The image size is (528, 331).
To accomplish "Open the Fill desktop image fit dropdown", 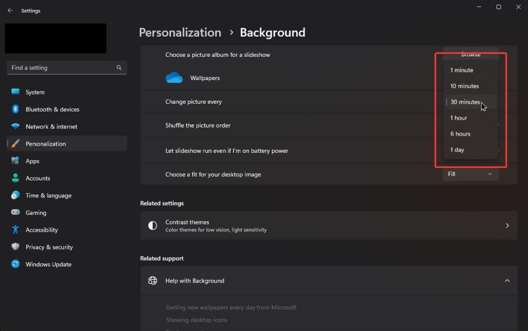I will click(470, 174).
